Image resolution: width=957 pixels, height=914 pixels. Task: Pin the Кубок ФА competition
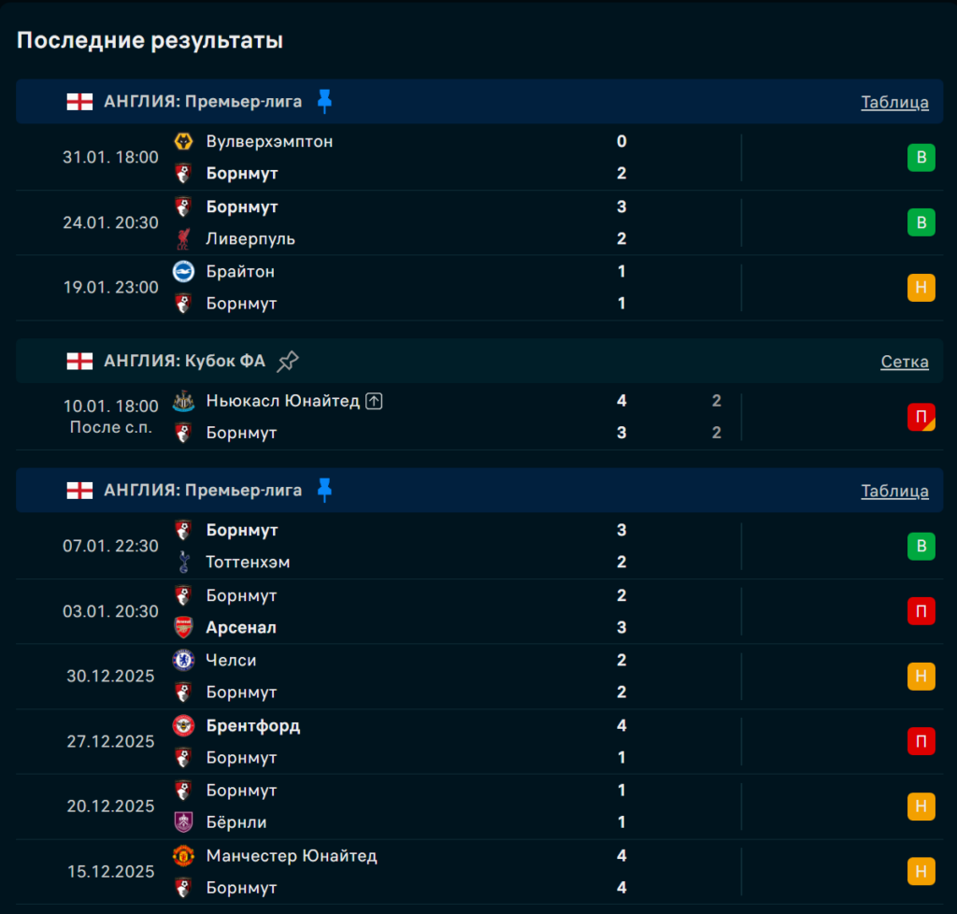click(288, 362)
